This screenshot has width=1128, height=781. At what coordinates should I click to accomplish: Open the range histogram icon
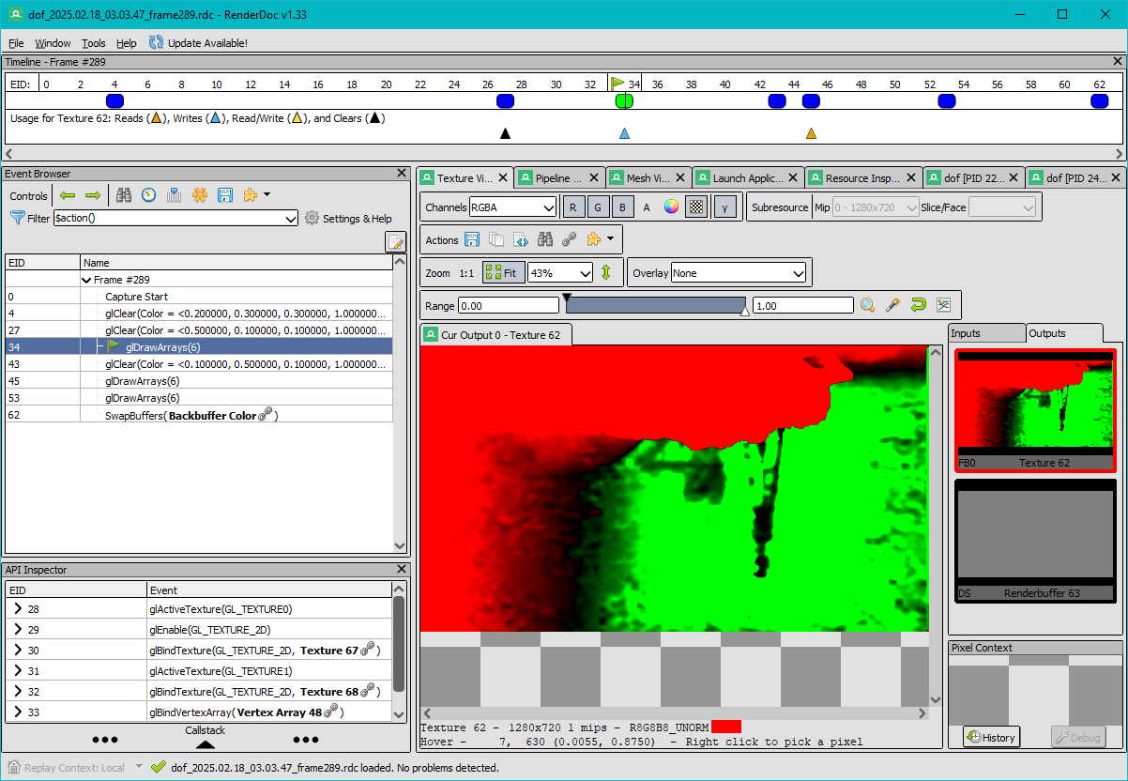point(943,304)
